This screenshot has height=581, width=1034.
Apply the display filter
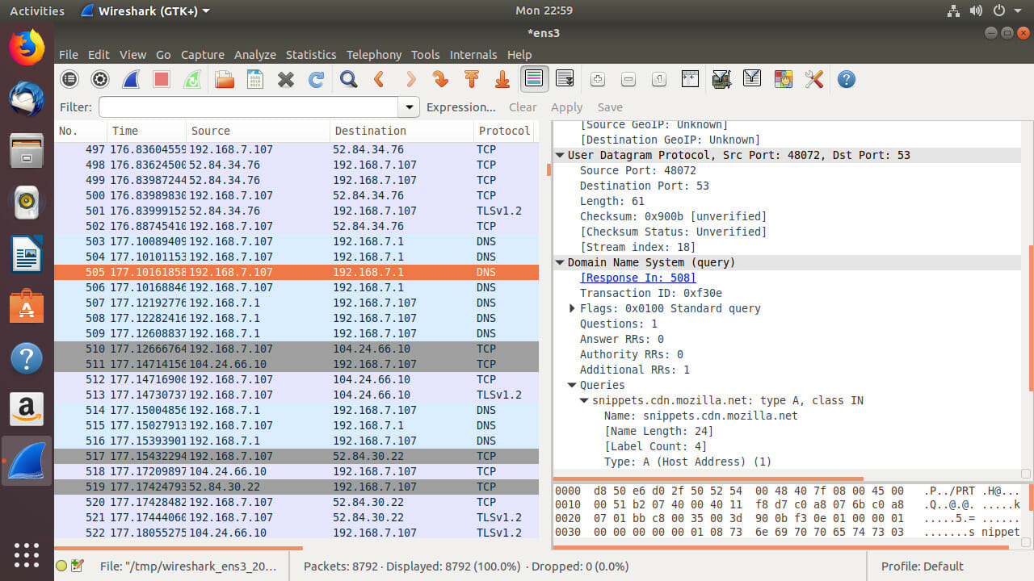coord(566,107)
